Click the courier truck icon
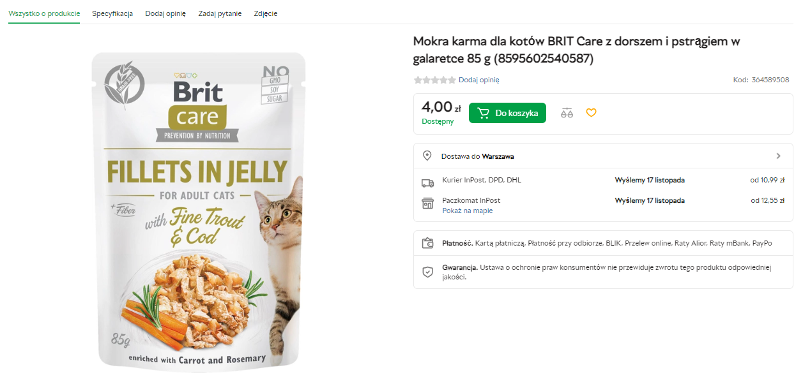This screenshot has height=377, width=803. tap(427, 182)
